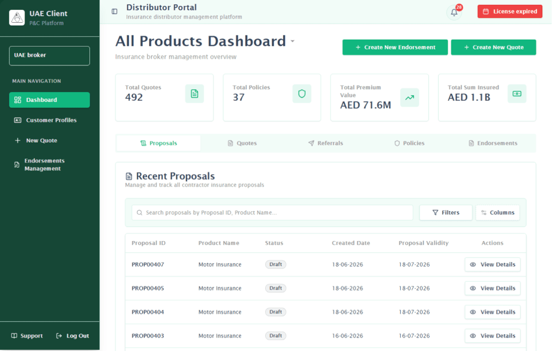Click the Draft status badge for PROP00403
Screen dimensions: 557x351
[276, 336]
